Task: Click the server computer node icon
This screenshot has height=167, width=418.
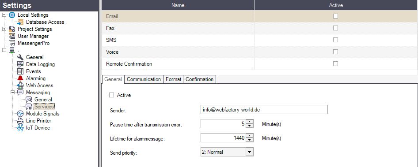Action: 12,50
